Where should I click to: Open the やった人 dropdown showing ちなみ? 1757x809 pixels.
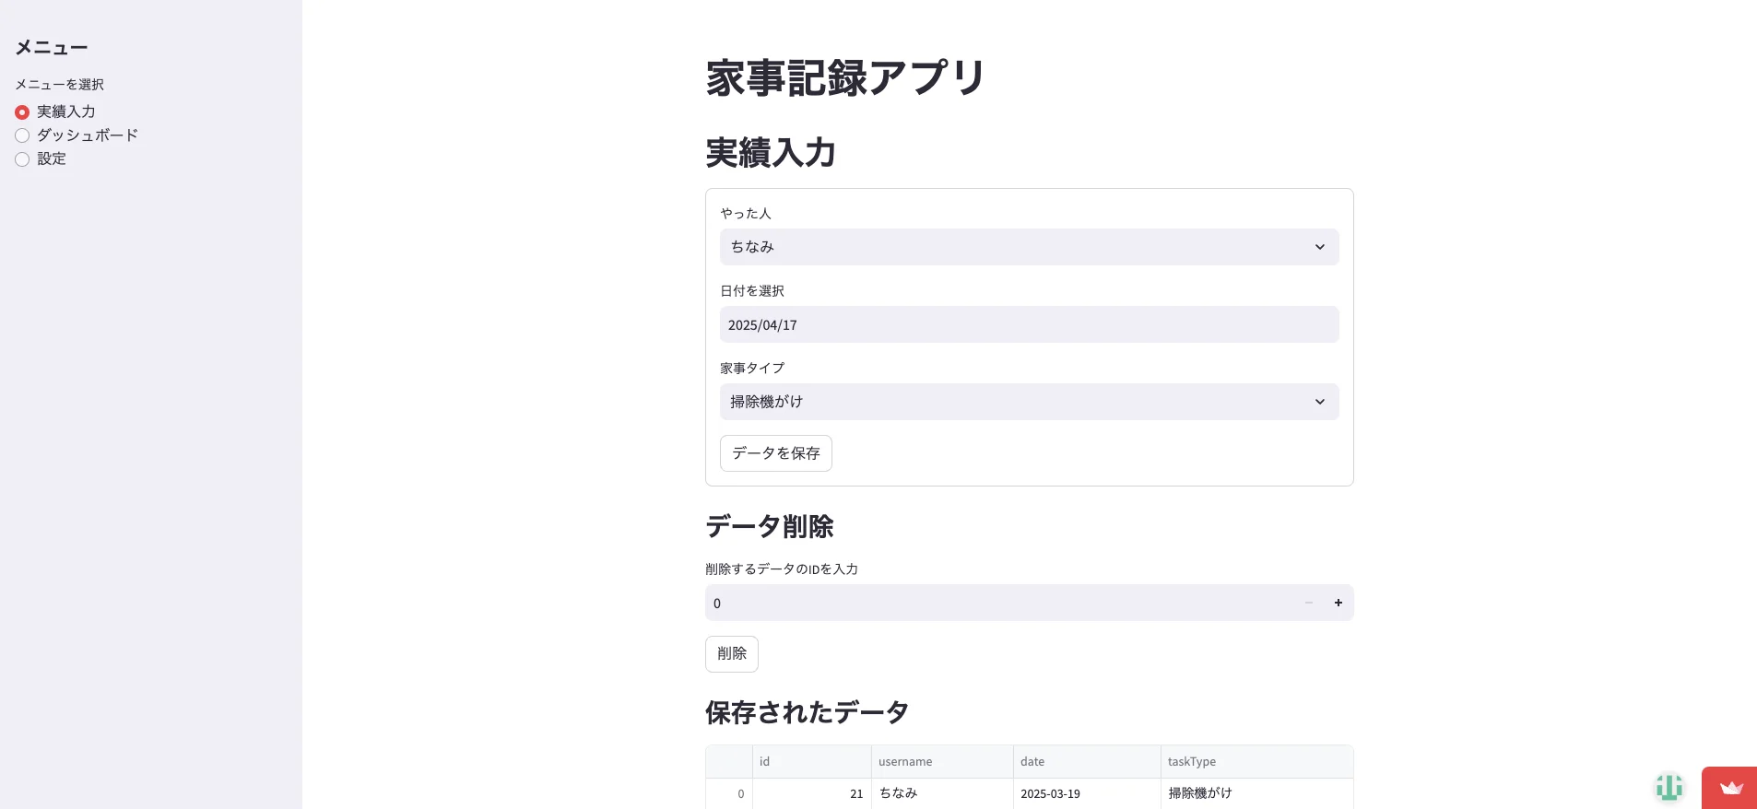click(x=1014, y=247)
